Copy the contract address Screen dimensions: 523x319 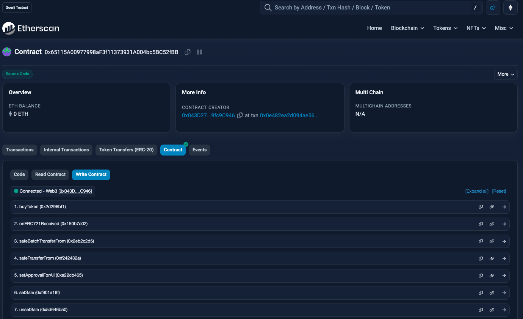click(188, 52)
